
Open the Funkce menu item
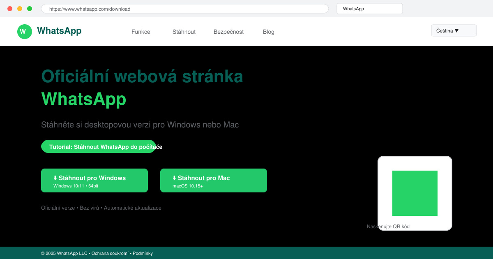click(x=141, y=32)
